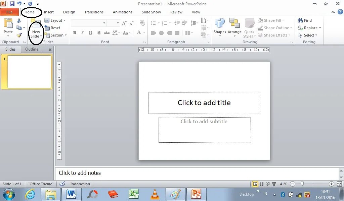This screenshot has height=201, width=344.
Task: Open Customize Quick Access Toolbar dropdown
Action: (38, 4)
